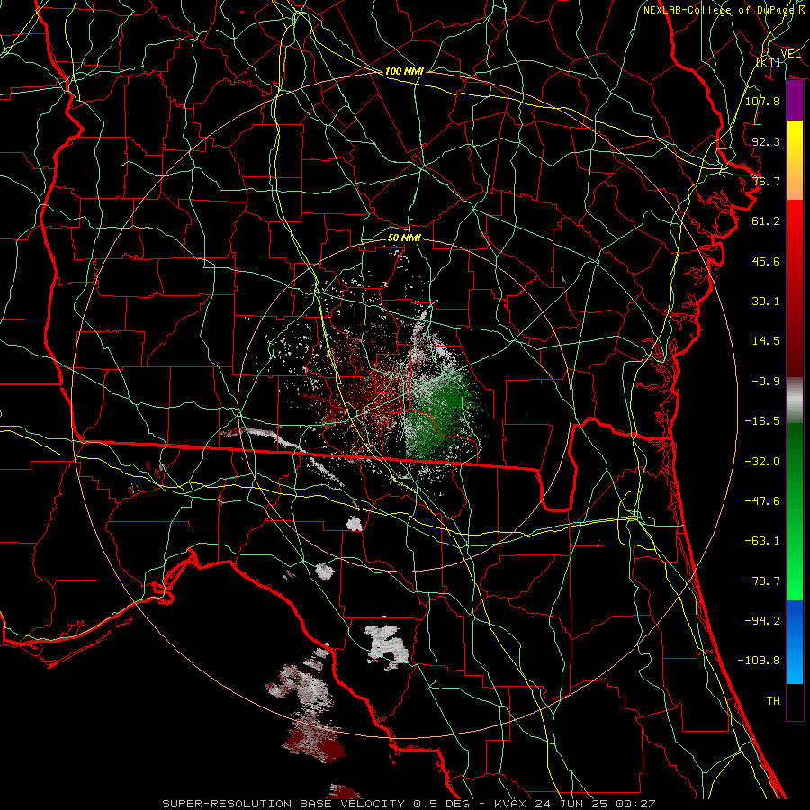
Task: Pick the blue segment of velocity scale
Action: [795, 642]
